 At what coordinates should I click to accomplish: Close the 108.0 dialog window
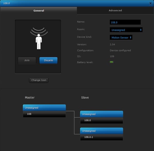click(x=150, y=3)
